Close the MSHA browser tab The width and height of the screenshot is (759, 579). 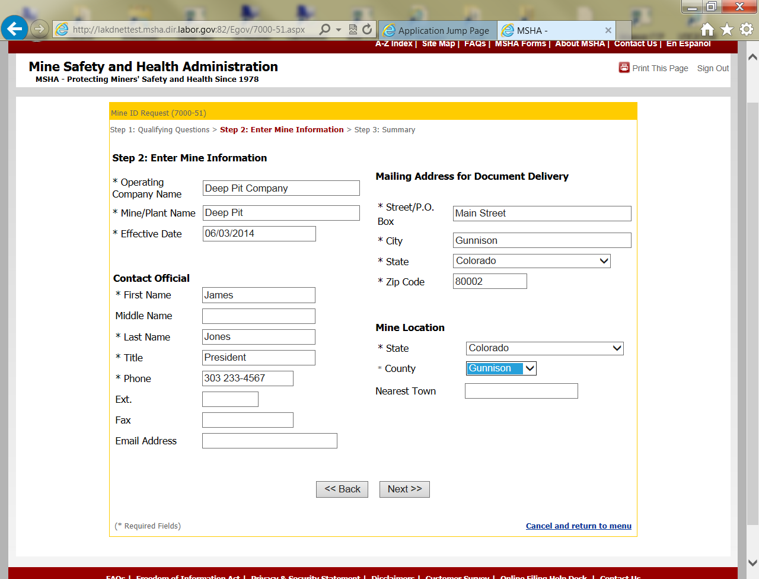(608, 30)
